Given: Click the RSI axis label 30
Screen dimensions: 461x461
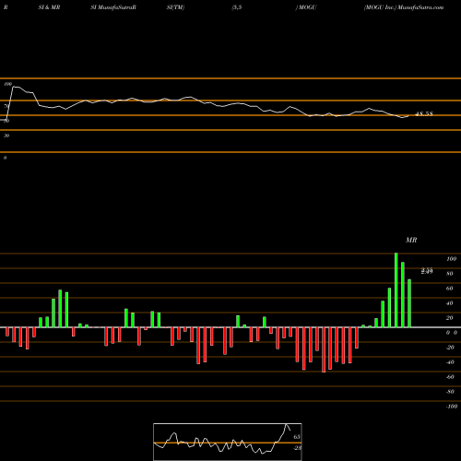Looking at the screenshot, I should pyautogui.click(x=6, y=136).
